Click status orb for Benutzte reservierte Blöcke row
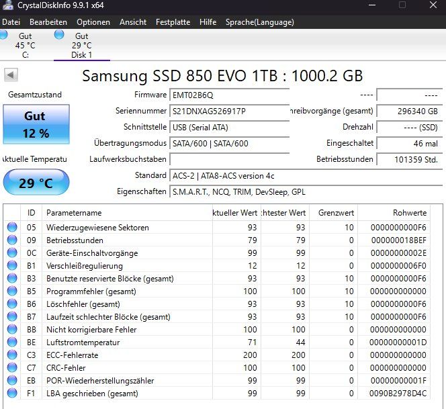This screenshot has width=446, height=409. point(12,278)
